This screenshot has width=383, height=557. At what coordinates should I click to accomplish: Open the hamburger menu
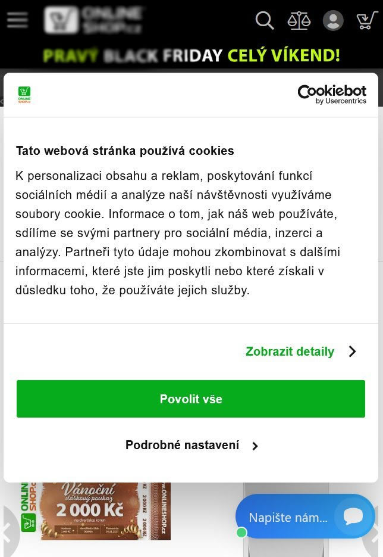(x=17, y=20)
